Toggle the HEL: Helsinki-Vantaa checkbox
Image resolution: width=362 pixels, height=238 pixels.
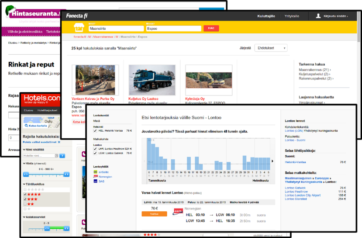click(x=95, y=131)
